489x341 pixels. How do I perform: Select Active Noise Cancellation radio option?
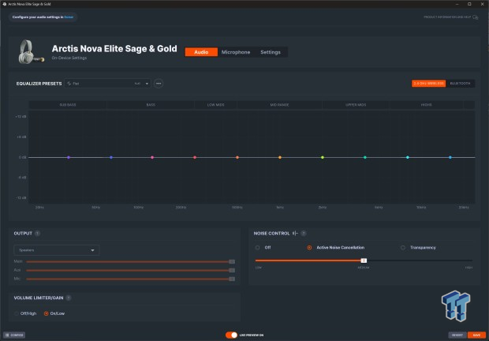tap(309, 247)
